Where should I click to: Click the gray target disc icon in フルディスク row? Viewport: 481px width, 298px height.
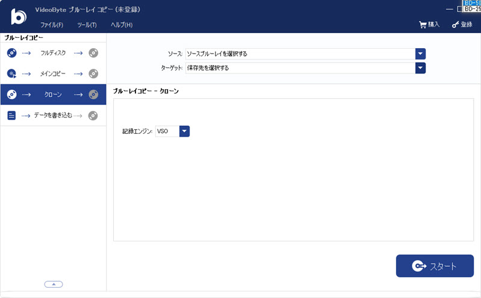coord(93,53)
